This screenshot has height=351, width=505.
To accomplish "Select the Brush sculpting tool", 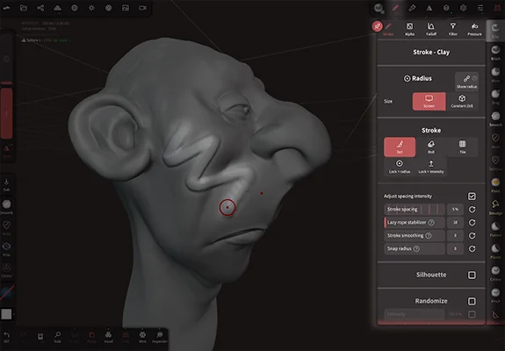I will click(495, 53).
